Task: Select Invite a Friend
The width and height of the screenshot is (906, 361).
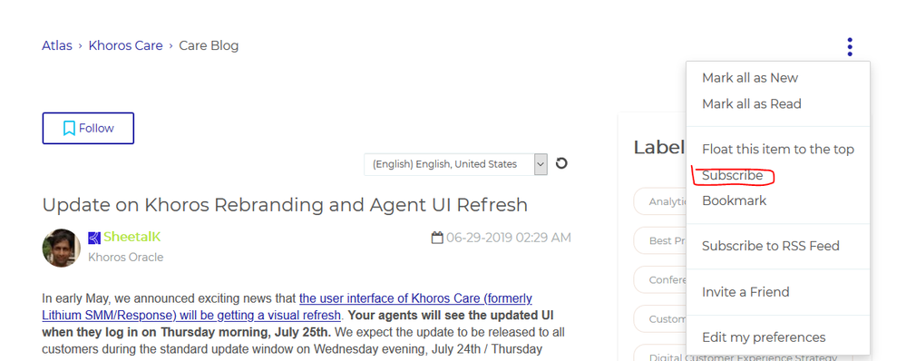Action: point(745,292)
